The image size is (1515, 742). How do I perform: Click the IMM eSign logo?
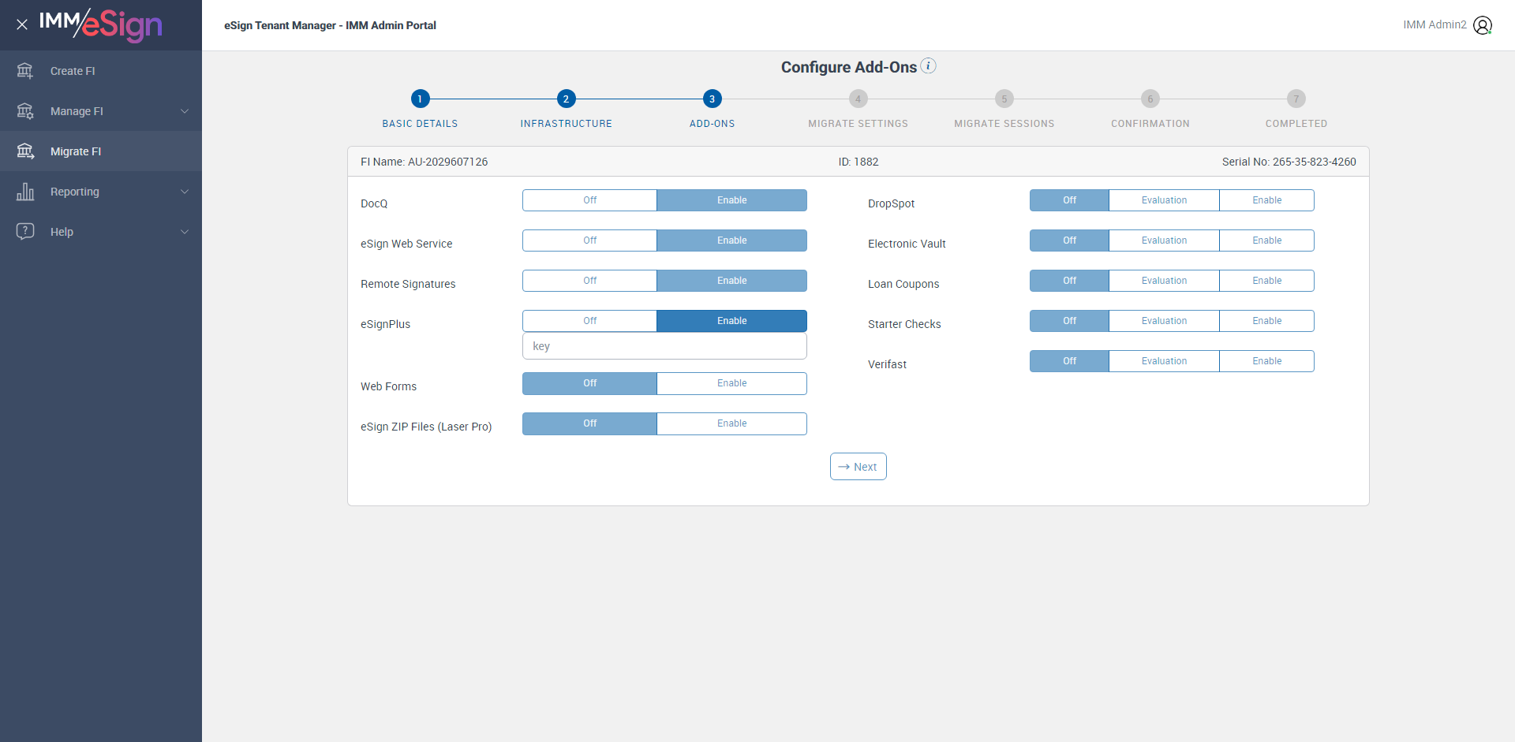(101, 24)
